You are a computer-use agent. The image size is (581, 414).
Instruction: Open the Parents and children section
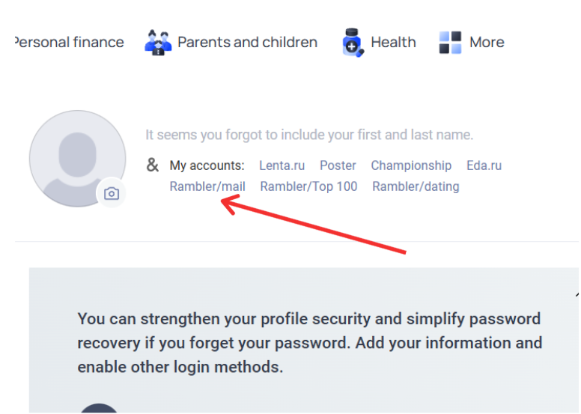247,42
